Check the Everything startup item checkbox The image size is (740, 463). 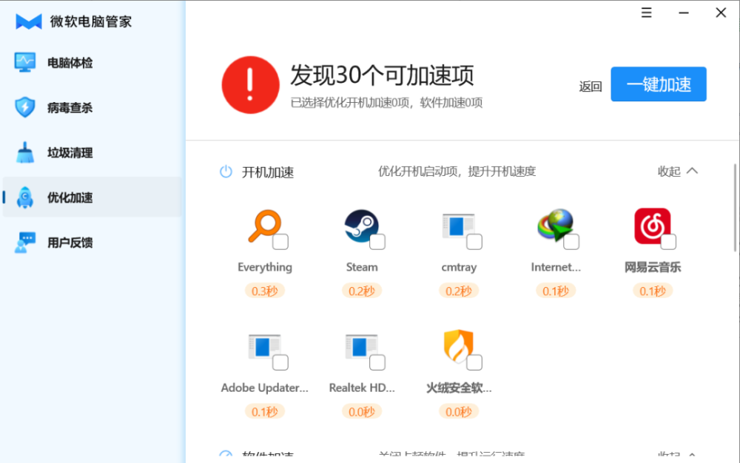point(280,242)
